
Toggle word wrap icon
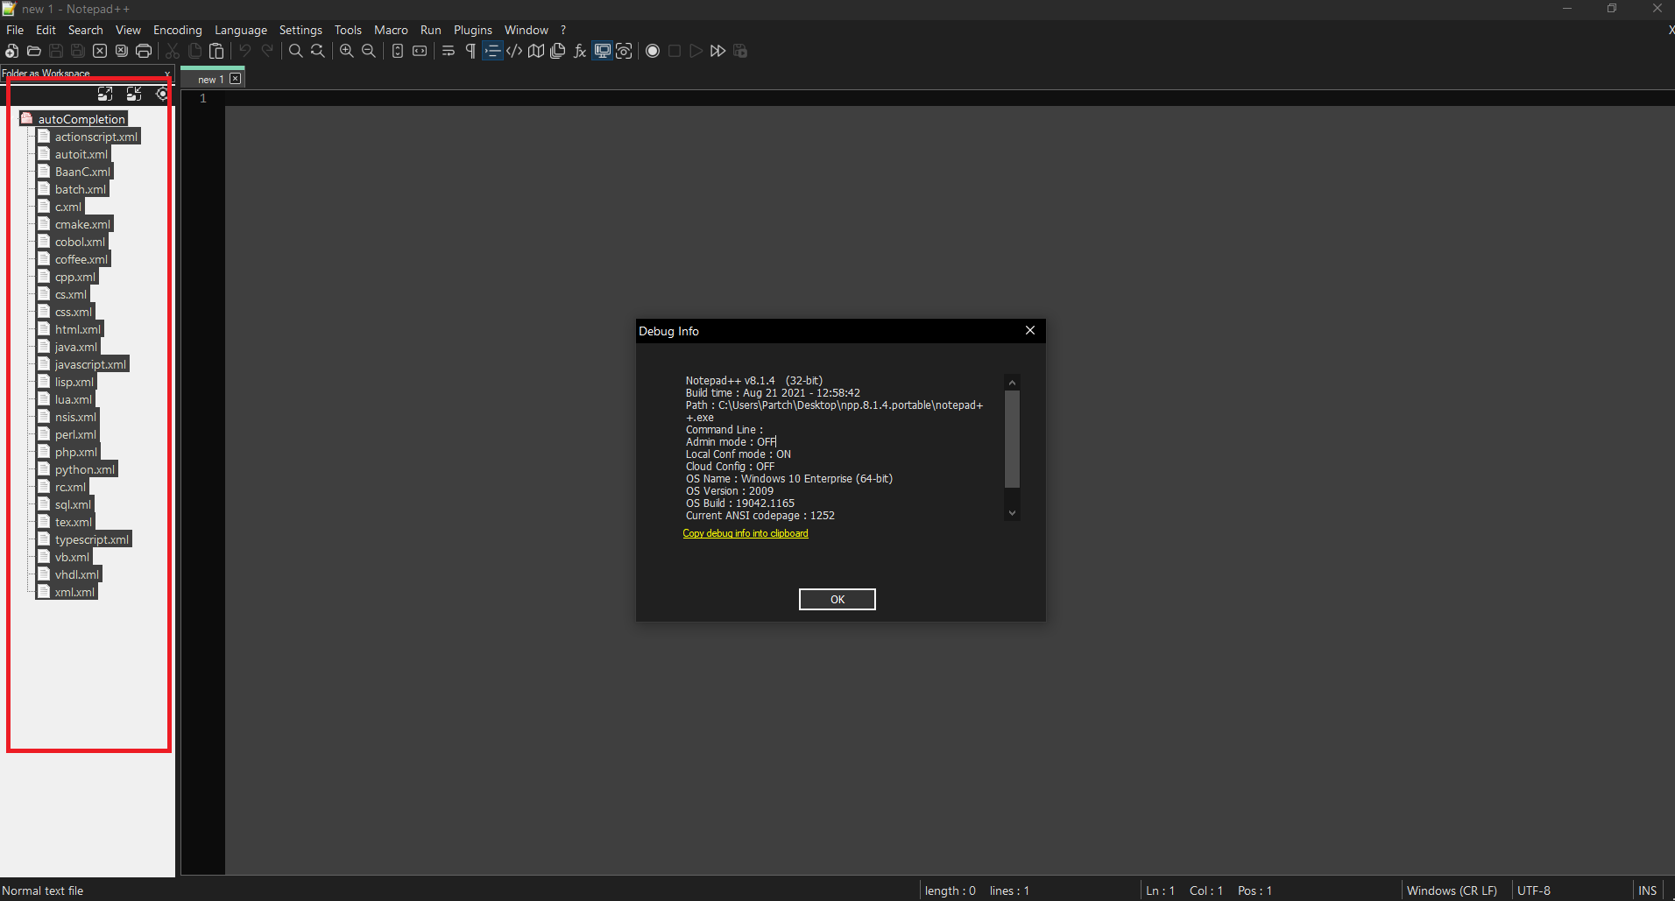point(449,51)
